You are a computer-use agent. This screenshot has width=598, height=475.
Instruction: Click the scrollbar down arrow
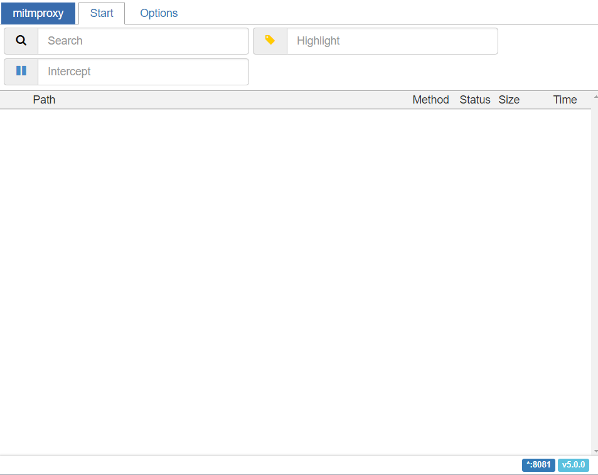pyautogui.click(x=595, y=451)
